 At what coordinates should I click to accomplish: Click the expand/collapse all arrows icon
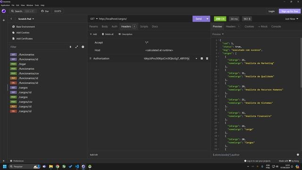[76, 47]
